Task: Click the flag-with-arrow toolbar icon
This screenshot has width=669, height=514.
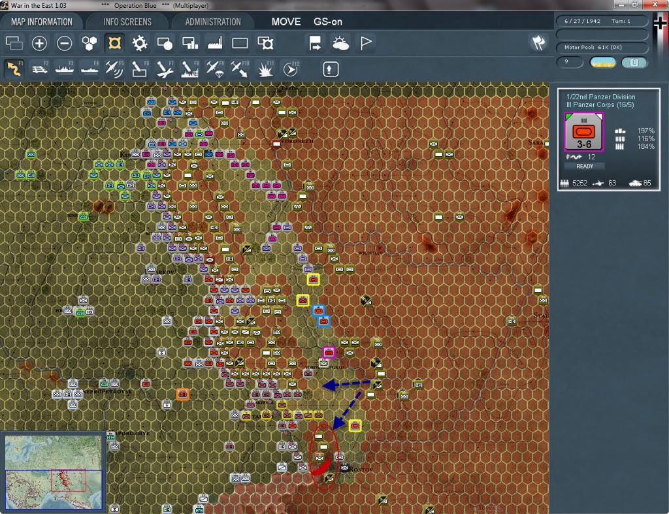Action: point(315,43)
